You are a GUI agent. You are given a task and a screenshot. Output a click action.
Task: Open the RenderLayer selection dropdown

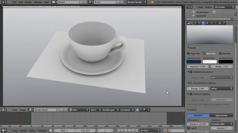[x=110, y=110]
